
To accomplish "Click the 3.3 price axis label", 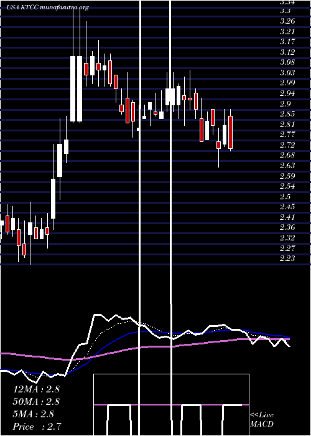I will tap(285, 11).
